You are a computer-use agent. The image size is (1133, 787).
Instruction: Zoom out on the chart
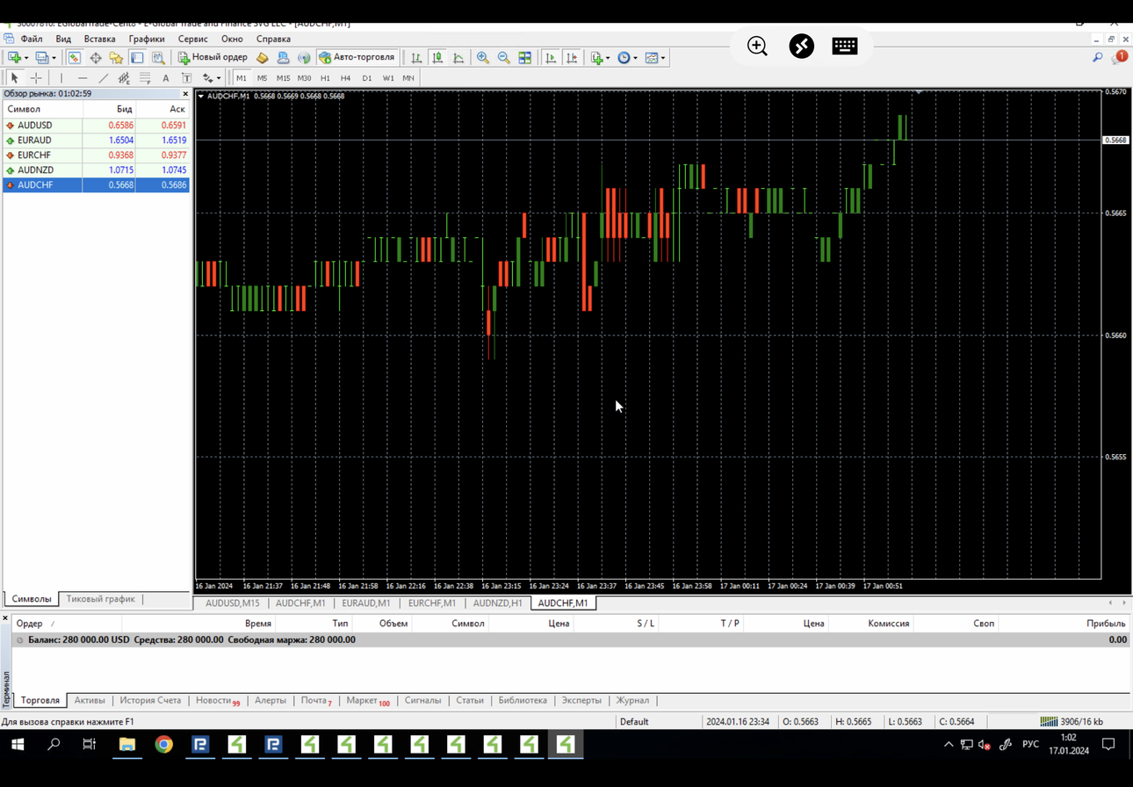click(504, 58)
